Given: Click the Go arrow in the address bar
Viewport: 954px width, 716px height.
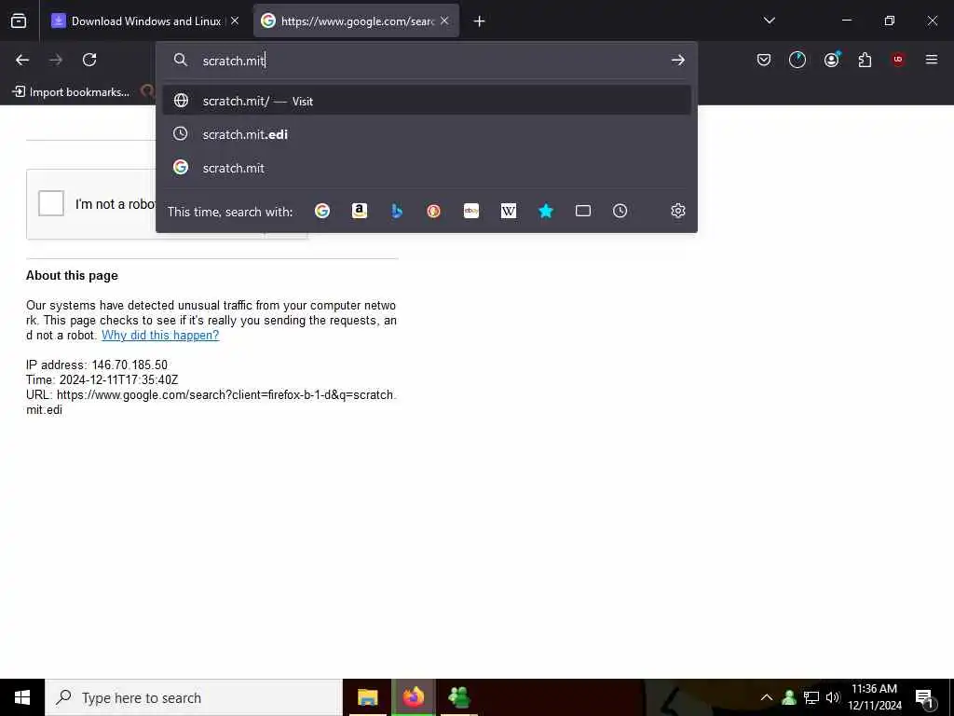Looking at the screenshot, I should pos(678,60).
